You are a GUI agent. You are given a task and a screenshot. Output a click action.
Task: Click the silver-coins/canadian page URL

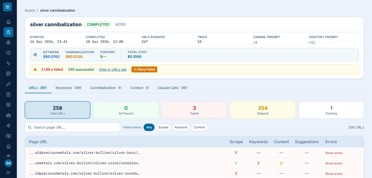[84, 163]
